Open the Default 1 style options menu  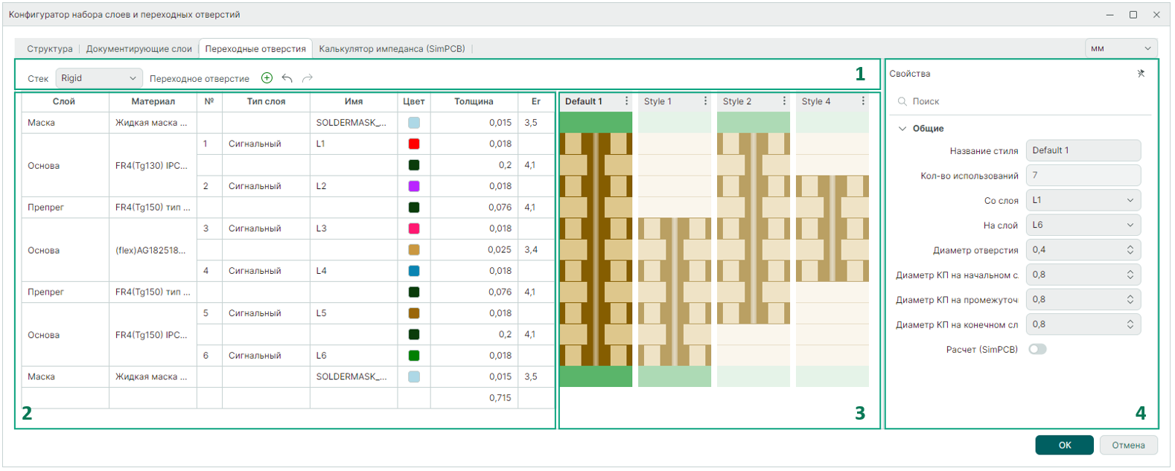click(626, 101)
